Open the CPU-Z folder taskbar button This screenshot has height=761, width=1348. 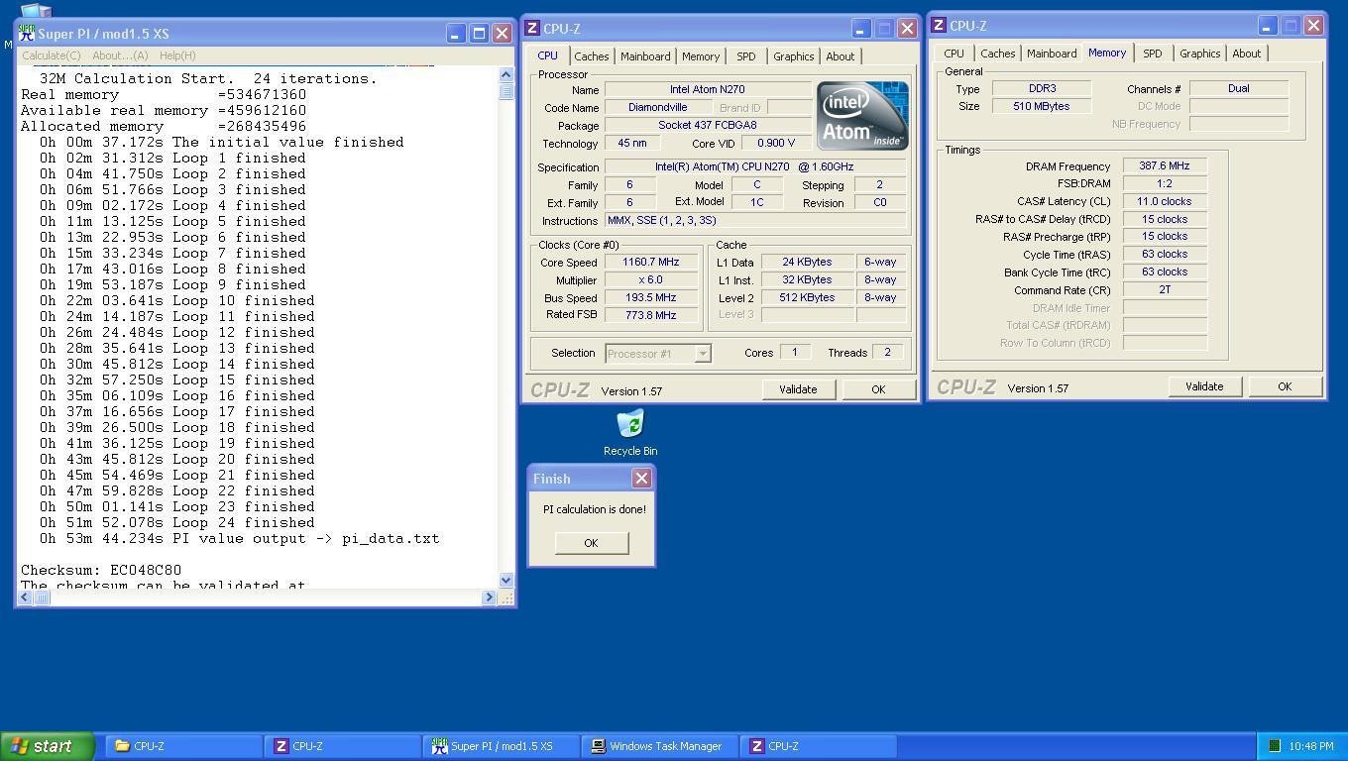[183, 746]
